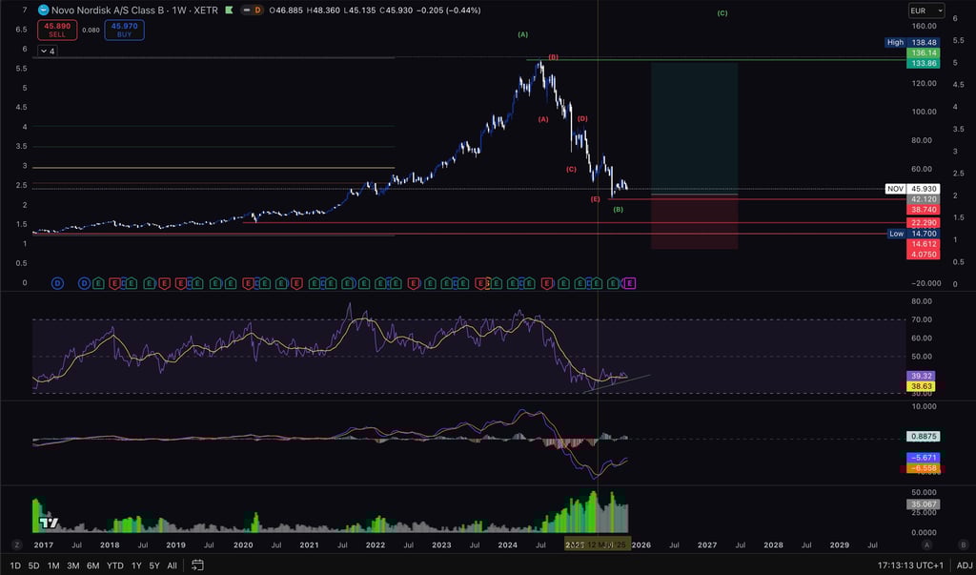The height and width of the screenshot is (575, 976).
Task: Click the green (C) label at top
Action: click(x=722, y=13)
